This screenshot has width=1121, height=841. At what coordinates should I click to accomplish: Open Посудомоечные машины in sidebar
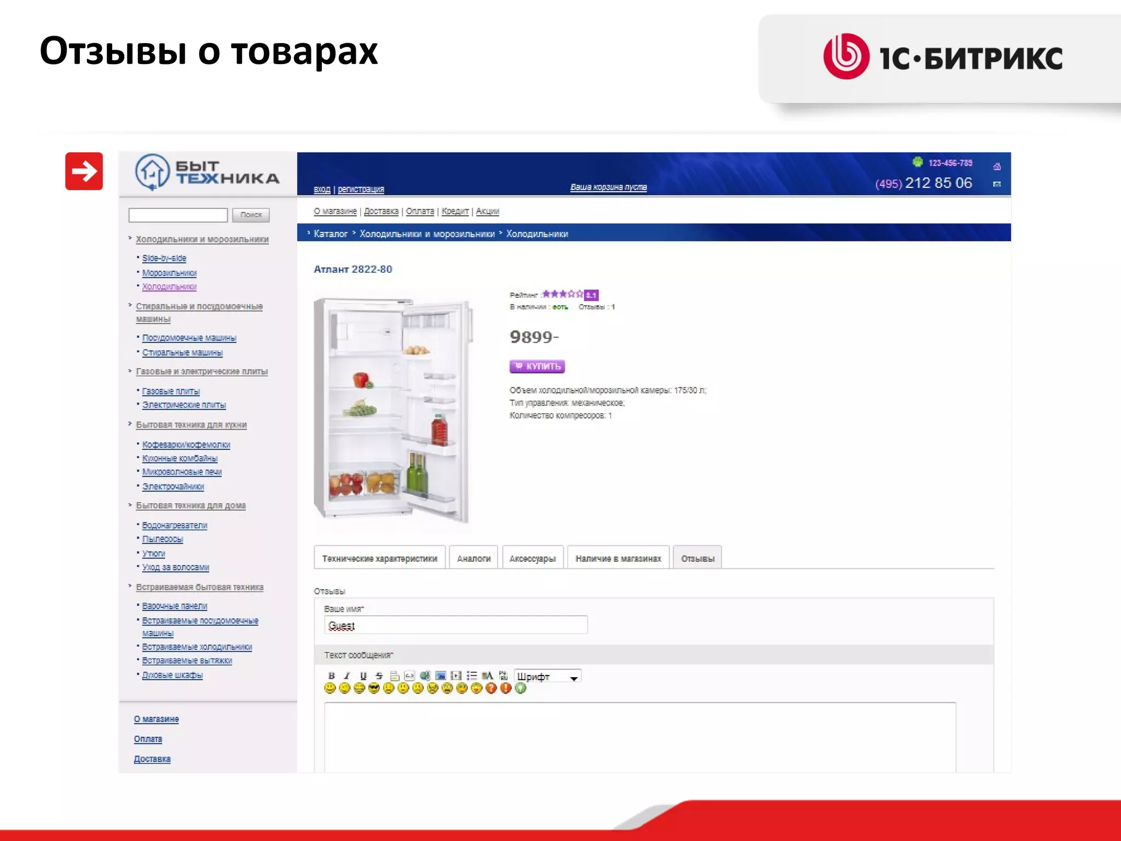pos(189,338)
